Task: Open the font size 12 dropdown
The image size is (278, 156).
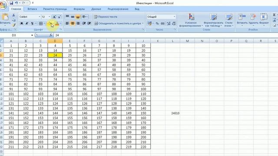Action: click(49, 17)
